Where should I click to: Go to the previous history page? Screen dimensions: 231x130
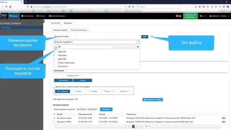(129, 126)
